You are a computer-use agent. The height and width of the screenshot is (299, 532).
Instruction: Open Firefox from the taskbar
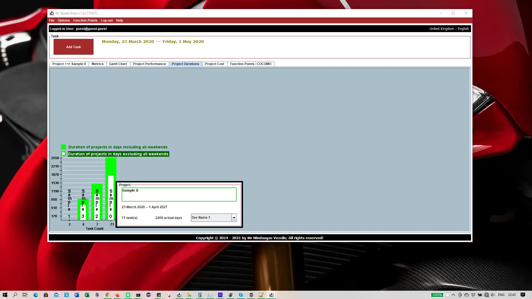pyautogui.click(x=117, y=295)
